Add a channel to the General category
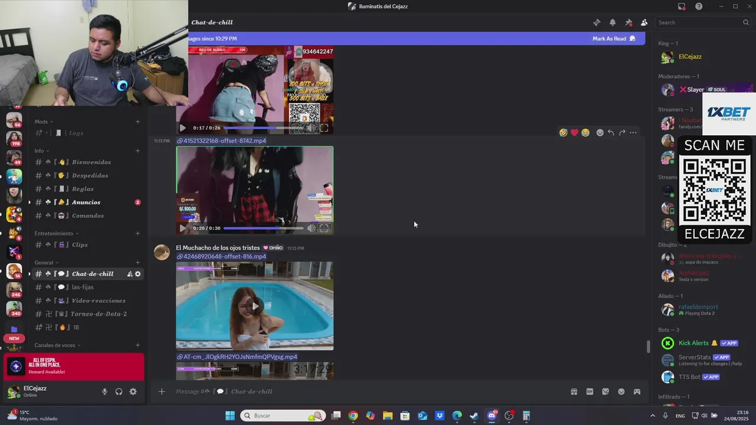Image resolution: width=756 pixels, height=425 pixels. click(138, 262)
